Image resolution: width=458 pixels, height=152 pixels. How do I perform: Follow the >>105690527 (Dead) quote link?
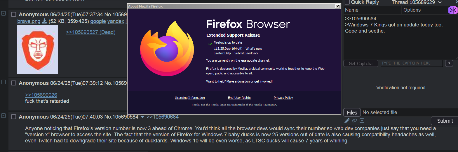(90, 32)
